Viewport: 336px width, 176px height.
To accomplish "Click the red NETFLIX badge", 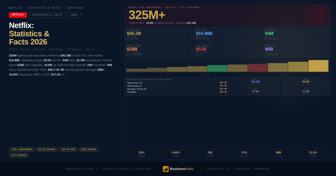I will click(18, 15).
